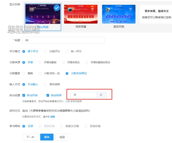This screenshot has height=143, width=172.
Task: Choose 统一评分 scoring mode
Action: (67, 51)
